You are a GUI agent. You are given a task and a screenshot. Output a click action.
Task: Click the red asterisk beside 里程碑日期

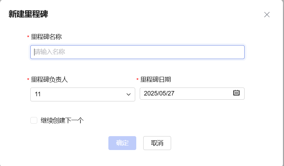pos(137,80)
